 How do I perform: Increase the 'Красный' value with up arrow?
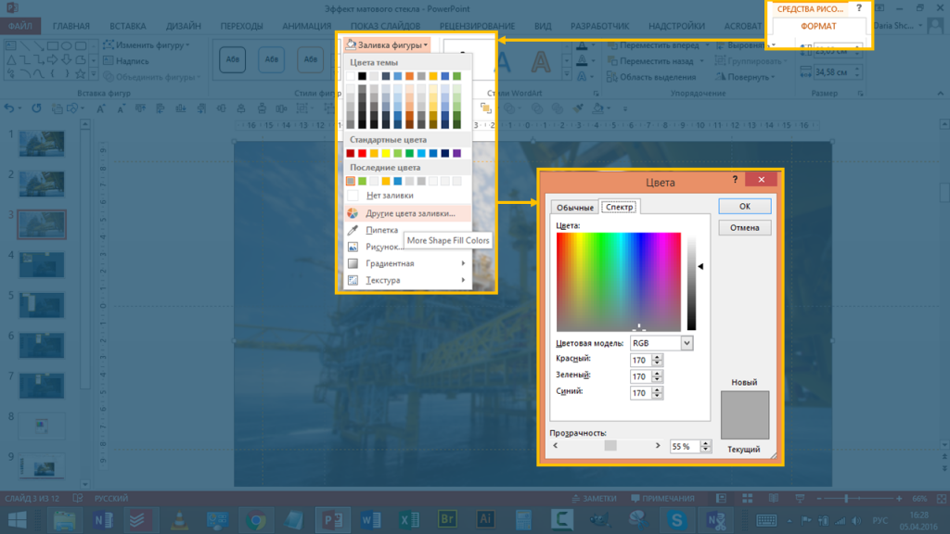pyautogui.click(x=658, y=356)
